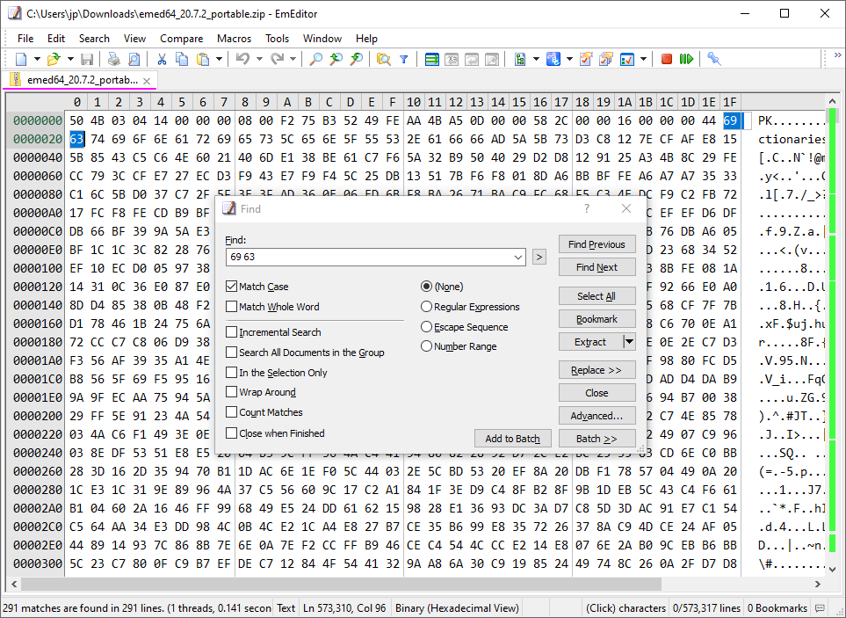Screen dimensions: 846x618
Task: Click the red macro record/stop icon
Action: click(x=666, y=59)
